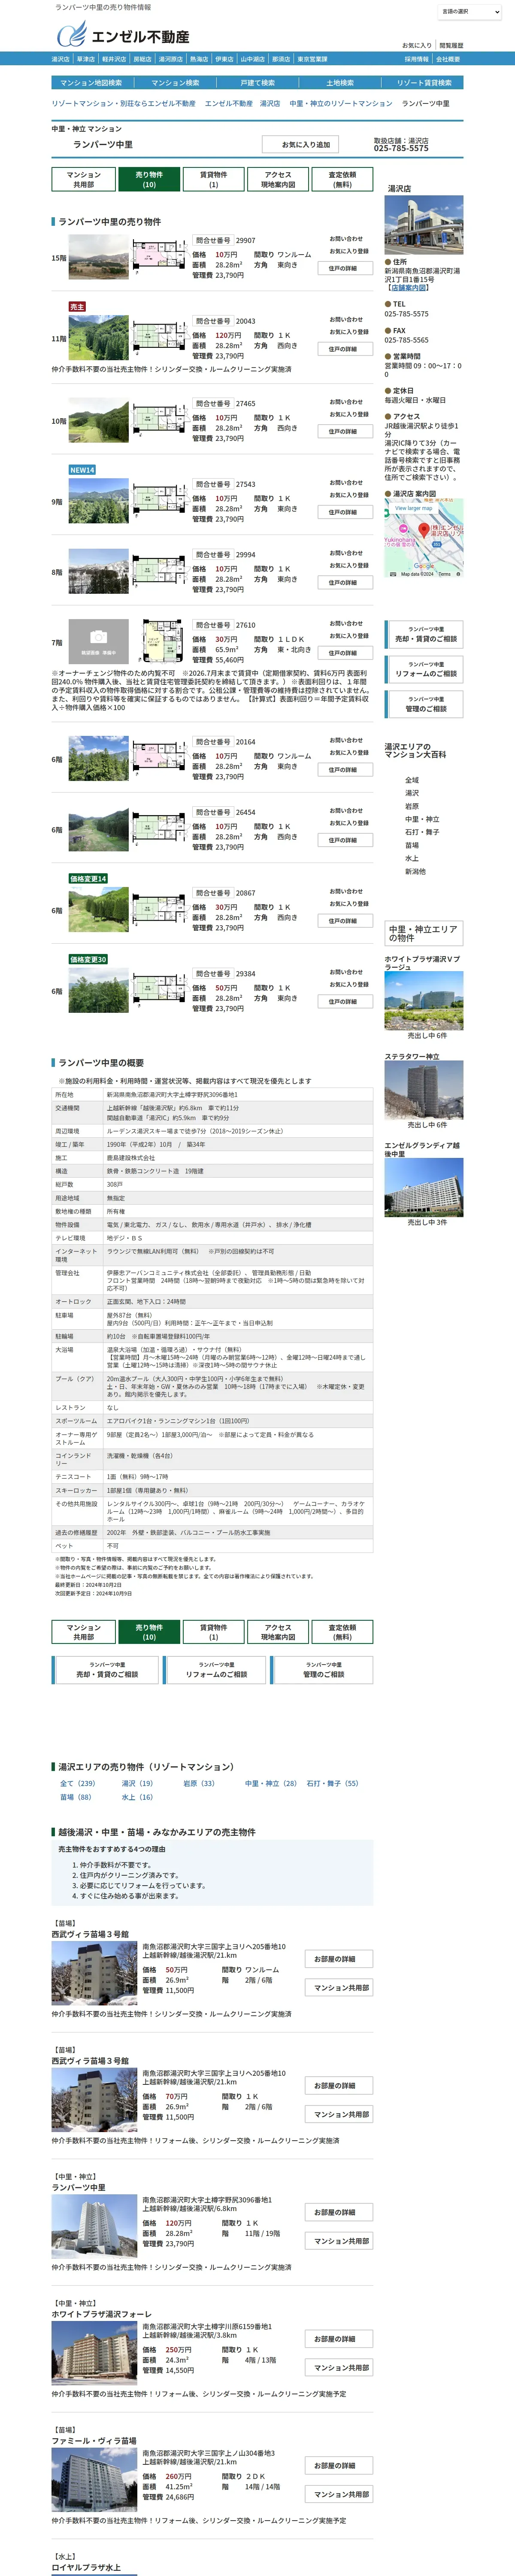Screen dimensions: 515x2576
Task: Open 会社概要 in the blue bar
Action: (448, 59)
